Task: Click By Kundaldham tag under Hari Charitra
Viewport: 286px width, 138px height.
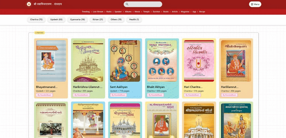Action: tap(192, 95)
